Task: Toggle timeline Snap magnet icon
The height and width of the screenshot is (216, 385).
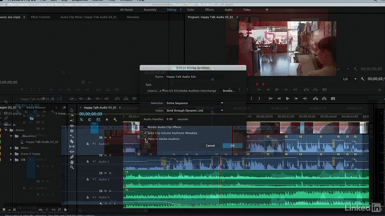Action: point(90,120)
